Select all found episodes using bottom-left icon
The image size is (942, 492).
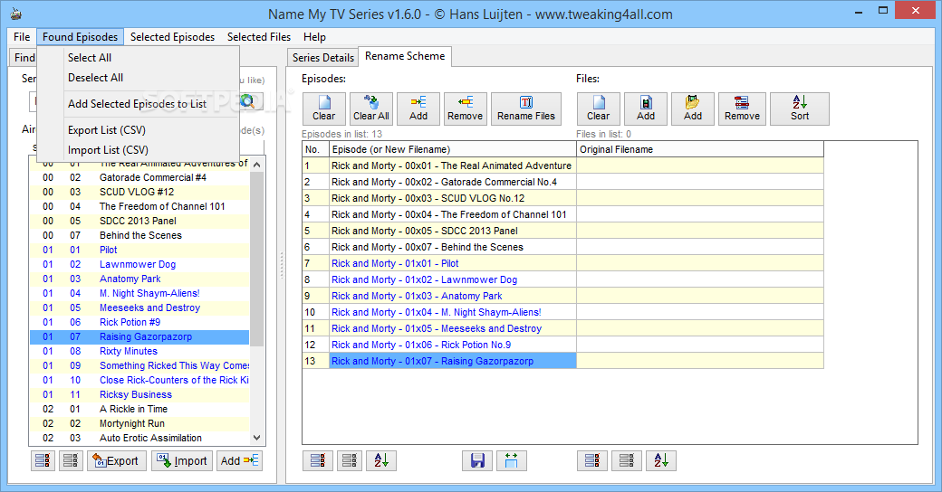(x=43, y=461)
